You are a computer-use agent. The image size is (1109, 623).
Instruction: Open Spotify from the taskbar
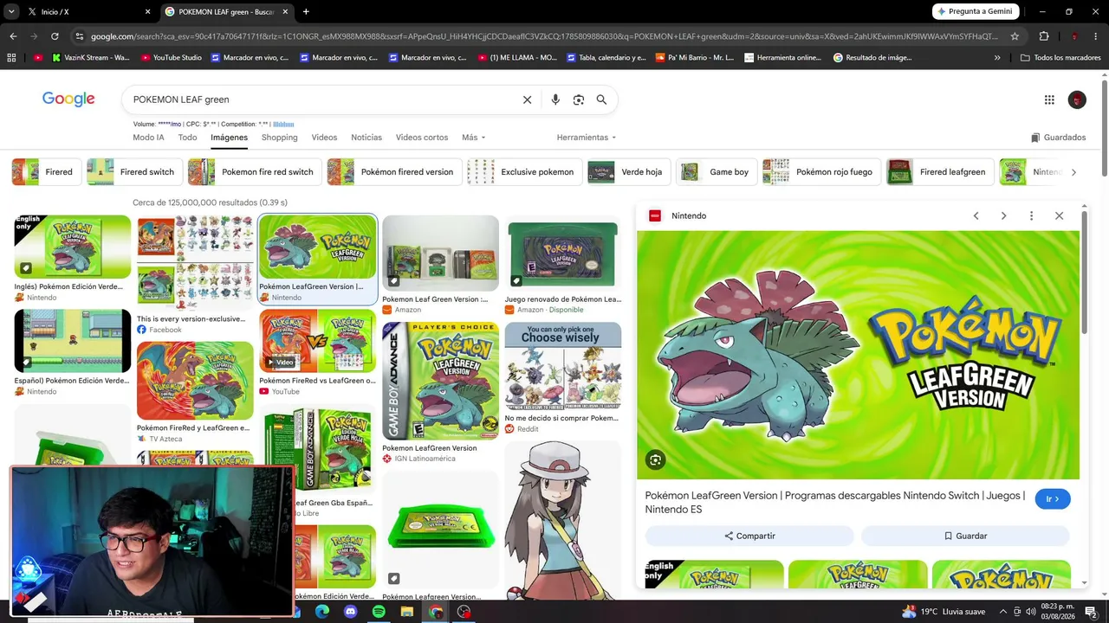379,612
